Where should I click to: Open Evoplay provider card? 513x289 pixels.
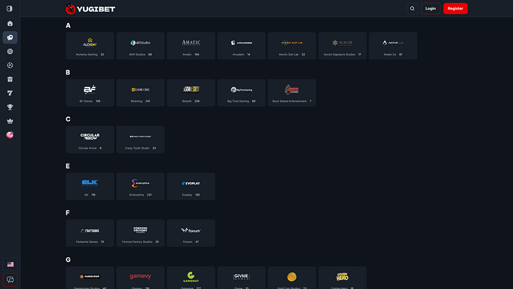[x=191, y=186]
